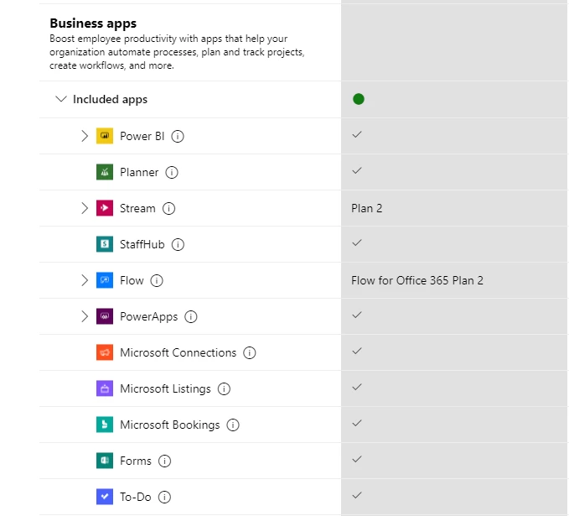Viewport: 569px width, 516px height.
Task: View info for Microsoft Connections
Action: (x=249, y=353)
